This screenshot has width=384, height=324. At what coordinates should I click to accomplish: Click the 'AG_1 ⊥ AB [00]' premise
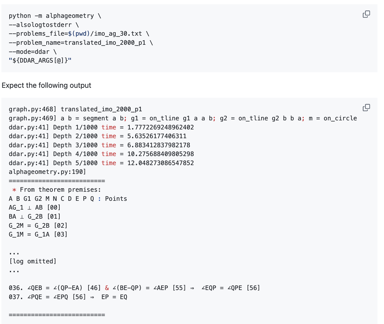(x=34, y=208)
